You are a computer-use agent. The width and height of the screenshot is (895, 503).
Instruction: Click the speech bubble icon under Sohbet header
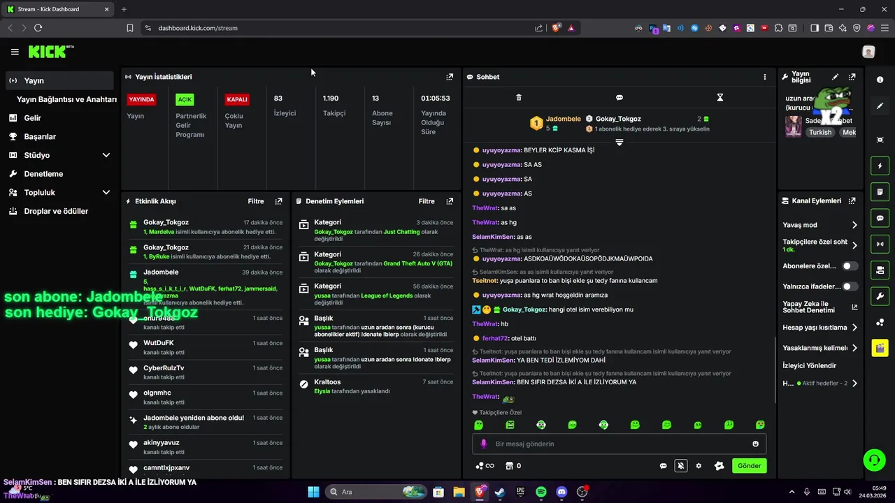(620, 97)
